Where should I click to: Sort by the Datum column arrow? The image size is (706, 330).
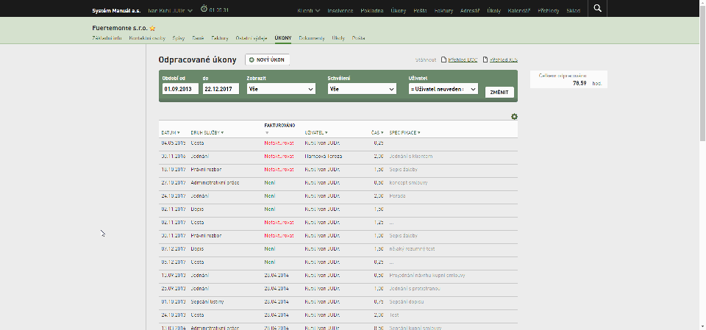coord(178,133)
